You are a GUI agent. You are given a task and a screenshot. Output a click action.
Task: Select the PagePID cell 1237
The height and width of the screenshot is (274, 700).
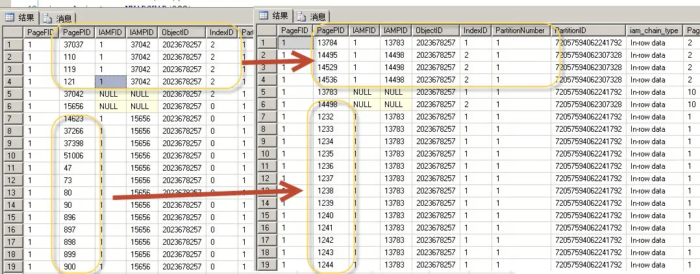[x=331, y=178]
